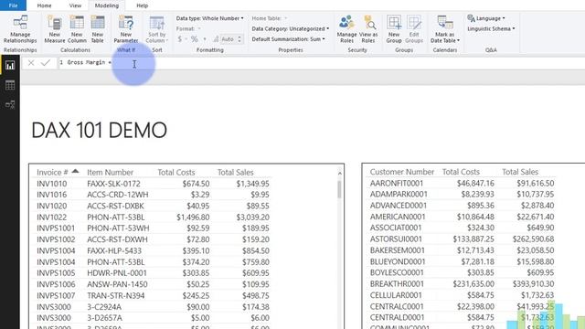Select AARONFIT0001 customer row

tap(397, 183)
